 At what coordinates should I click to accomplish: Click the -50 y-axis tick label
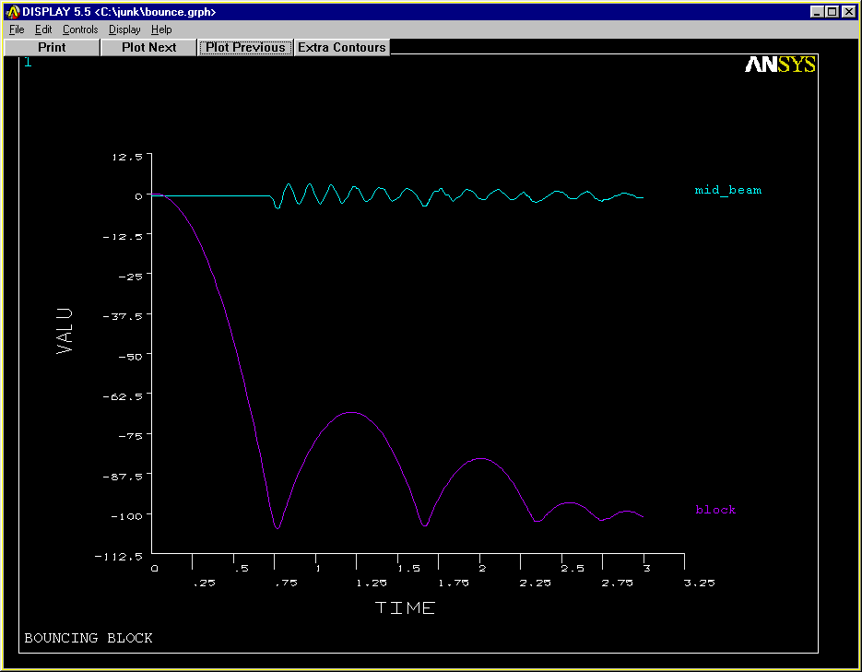click(x=131, y=357)
